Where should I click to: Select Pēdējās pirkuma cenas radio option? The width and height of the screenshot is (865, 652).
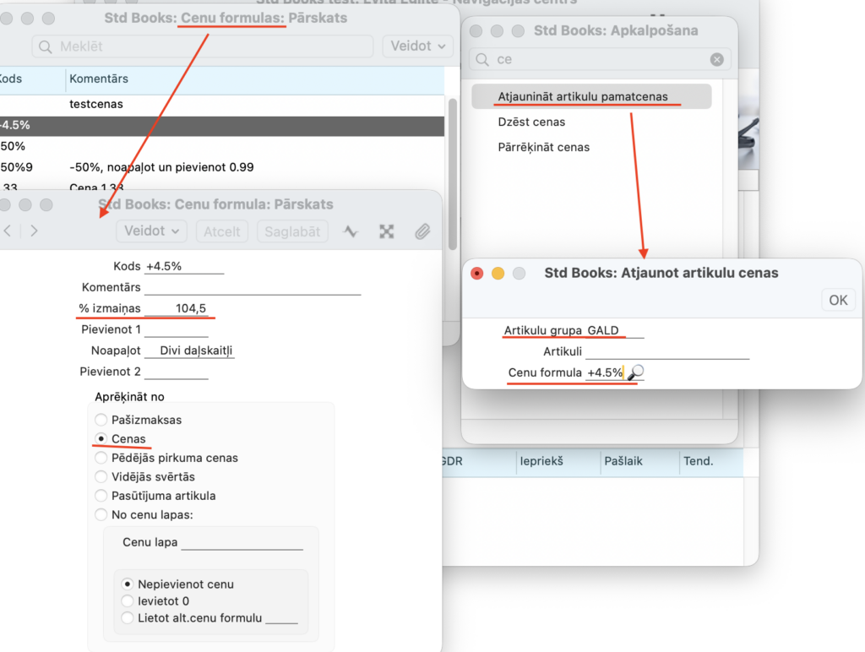[101, 458]
